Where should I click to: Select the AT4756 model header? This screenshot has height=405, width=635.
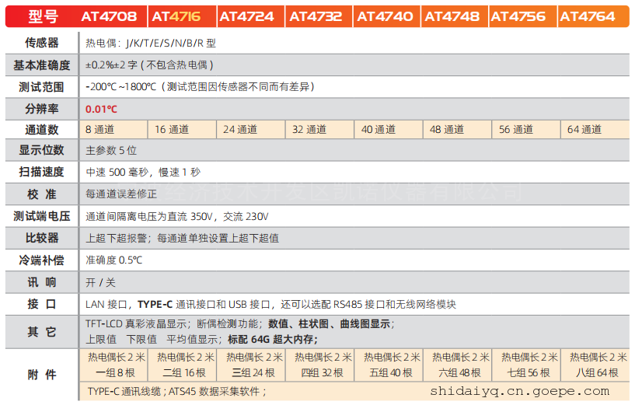(x=522, y=16)
